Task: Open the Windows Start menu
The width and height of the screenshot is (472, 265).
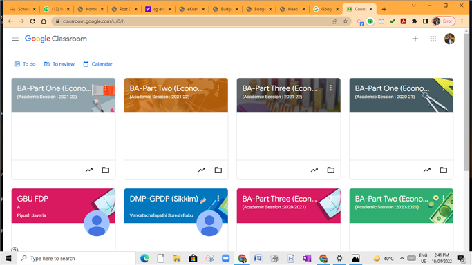Action: [8, 258]
